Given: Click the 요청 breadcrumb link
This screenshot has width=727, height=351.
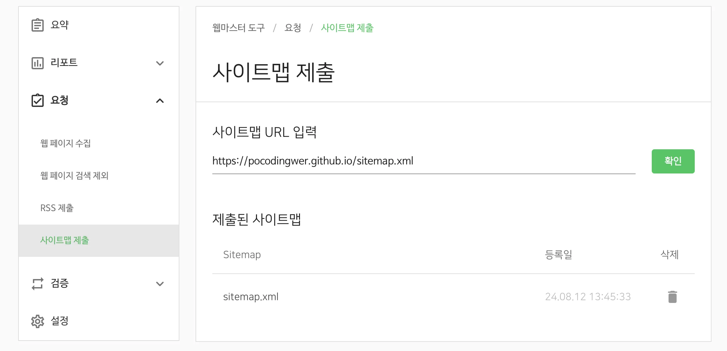Looking at the screenshot, I should point(293,28).
